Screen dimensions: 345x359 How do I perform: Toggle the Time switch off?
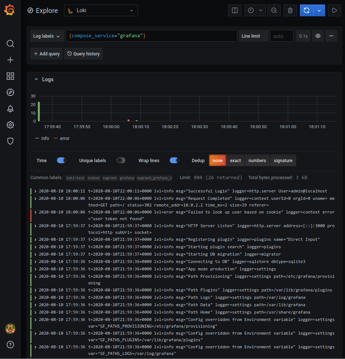(62, 161)
